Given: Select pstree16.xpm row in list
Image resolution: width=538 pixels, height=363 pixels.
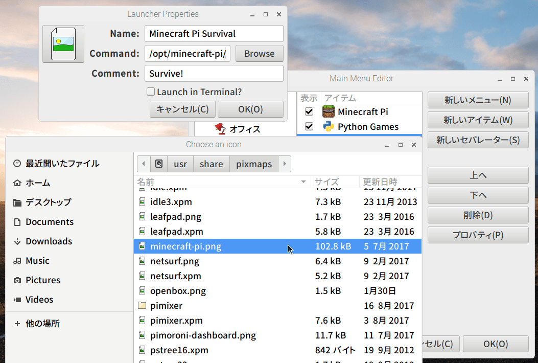Looking at the screenshot, I should [x=277, y=350].
